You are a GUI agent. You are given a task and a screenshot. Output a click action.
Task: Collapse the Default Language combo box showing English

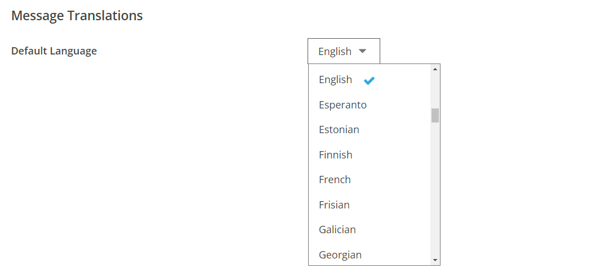point(344,51)
